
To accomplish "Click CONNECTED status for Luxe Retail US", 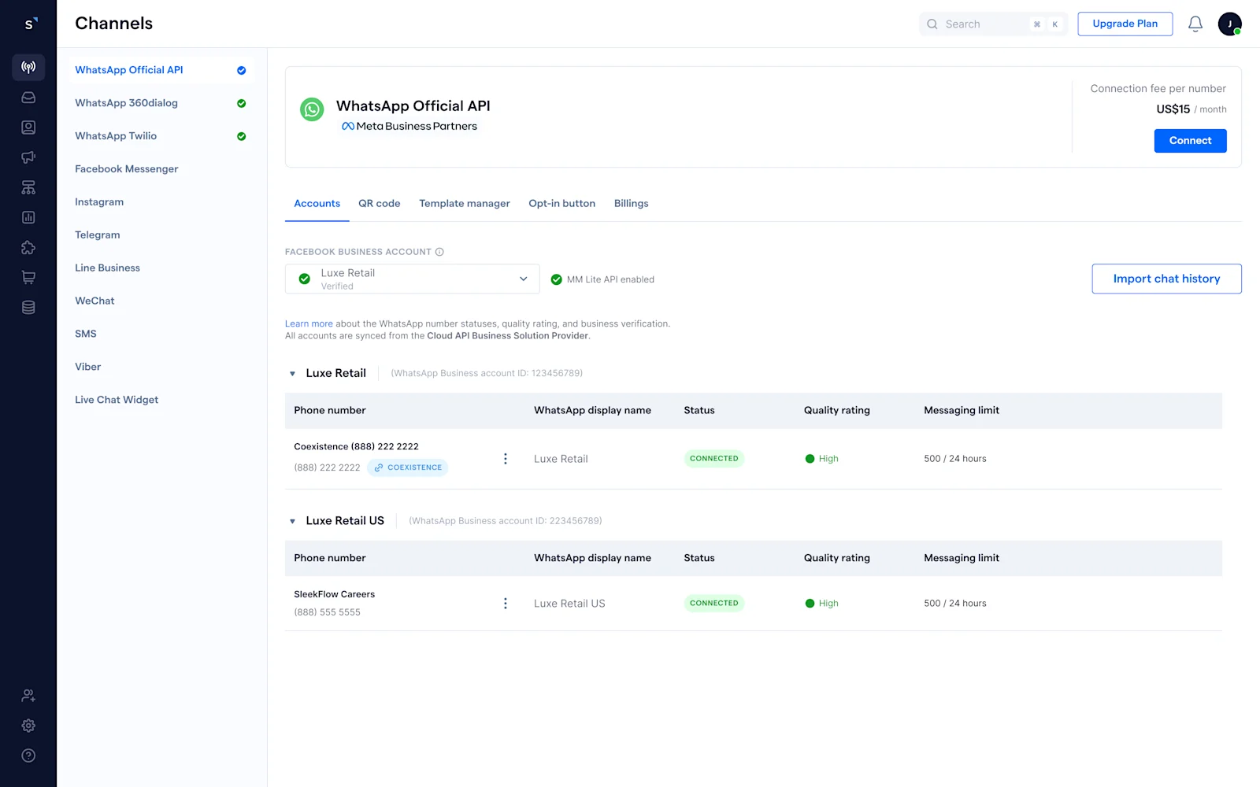I will 714,604.
